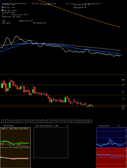Click the 8.24 price axis label
Image resolution: width=127 pixels, height=168 pixels.
click(123, 92)
